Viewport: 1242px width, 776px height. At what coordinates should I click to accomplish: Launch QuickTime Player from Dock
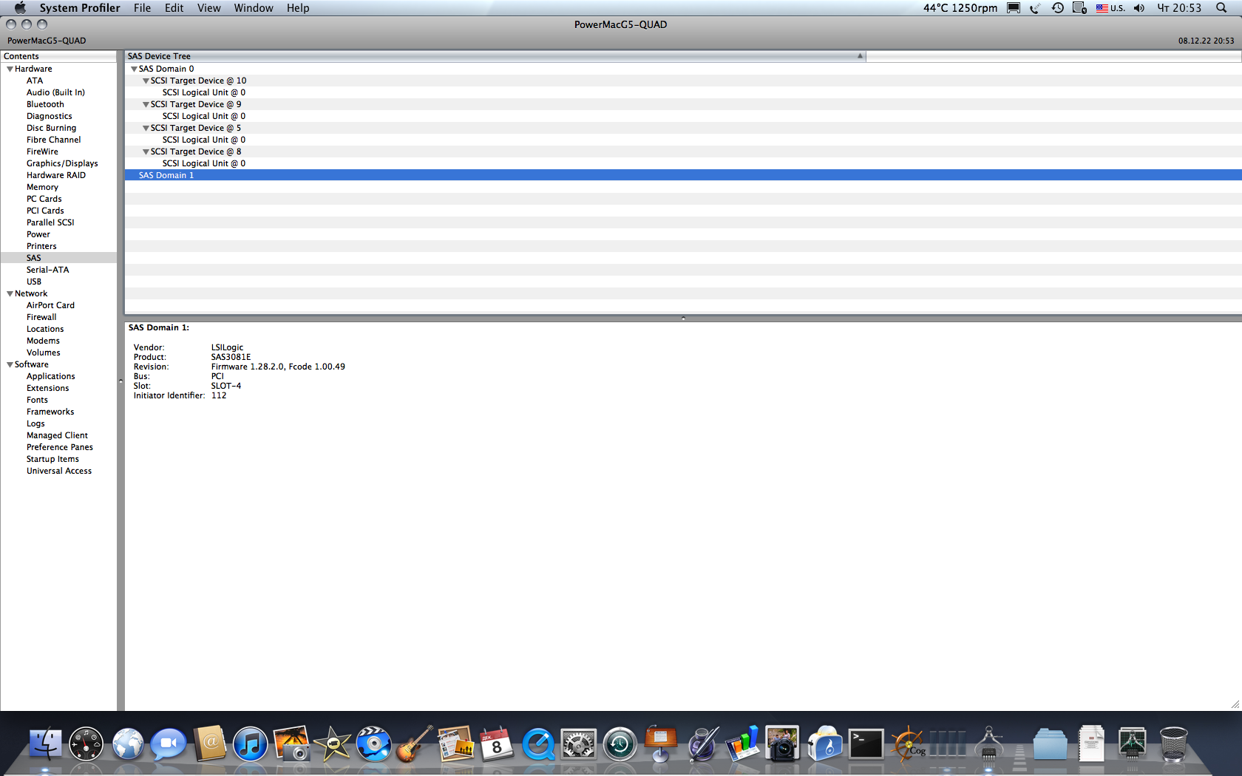click(538, 743)
